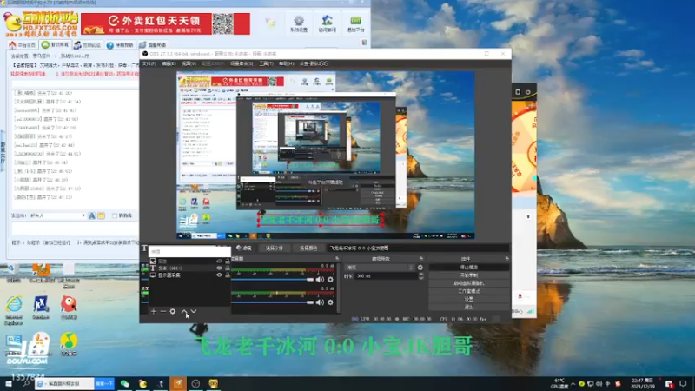Click 选择字体 button on source toolbar
This screenshot has height=391, width=695.
[275, 249]
